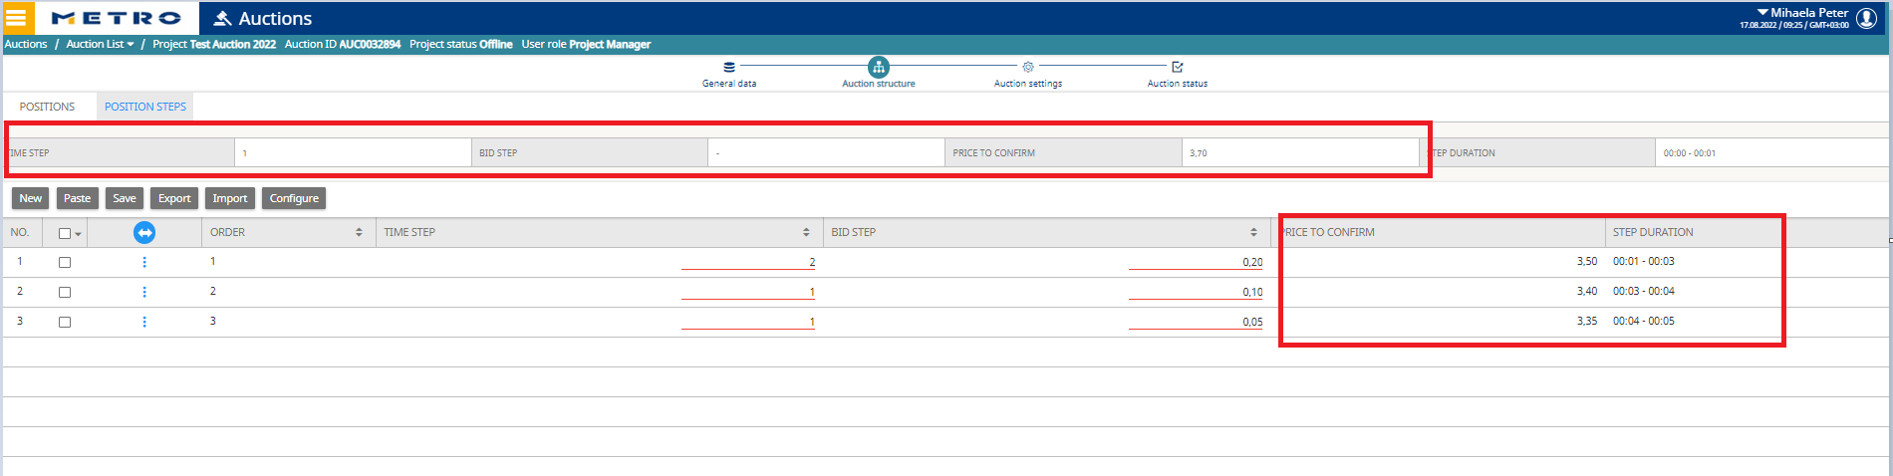Switch to the POSITION STEPS tab

pos(145,107)
